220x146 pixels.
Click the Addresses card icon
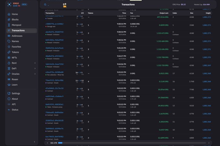pyautogui.click(x=9, y=36)
